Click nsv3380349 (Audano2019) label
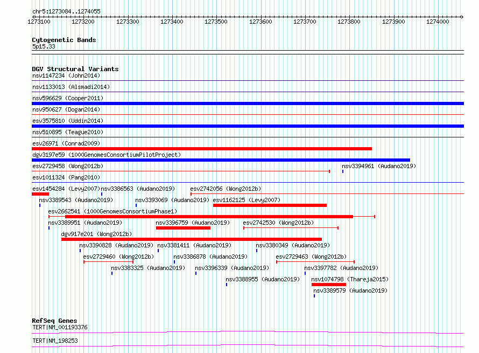This screenshot has width=479, height=353. tap(293, 245)
